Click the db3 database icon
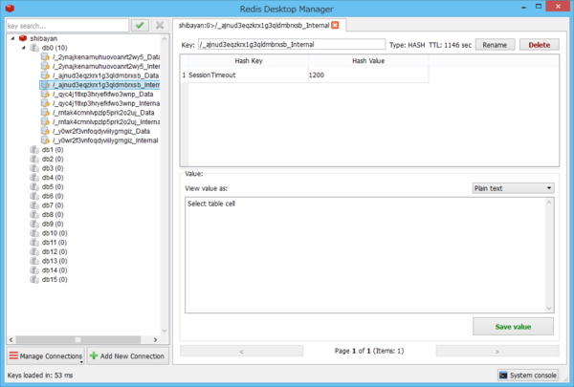 point(34,168)
